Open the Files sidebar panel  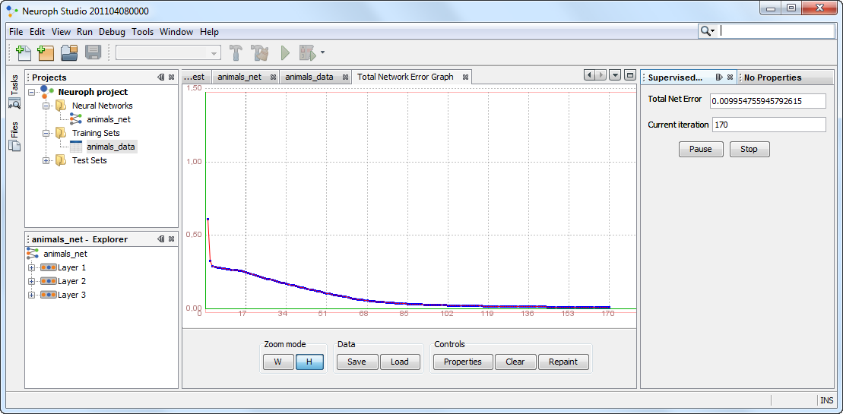[x=14, y=137]
